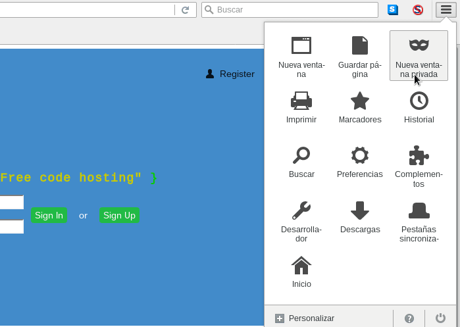This screenshot has height=327, width=460.
Task: Open Desarrollador wrench tools
Action: [x=301, y=211]
